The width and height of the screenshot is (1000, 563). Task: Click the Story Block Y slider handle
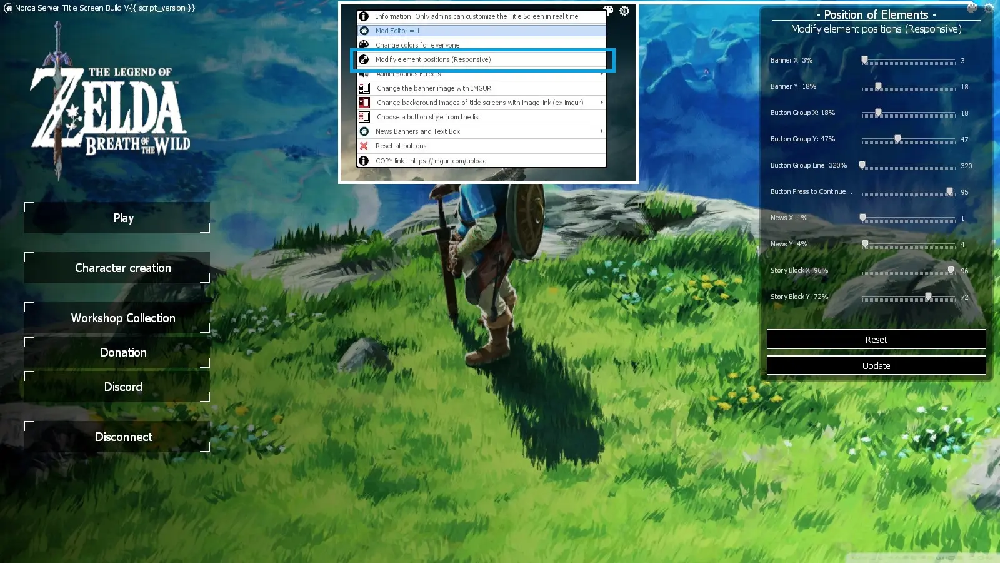pyautogui.click(x=928, y=297)
